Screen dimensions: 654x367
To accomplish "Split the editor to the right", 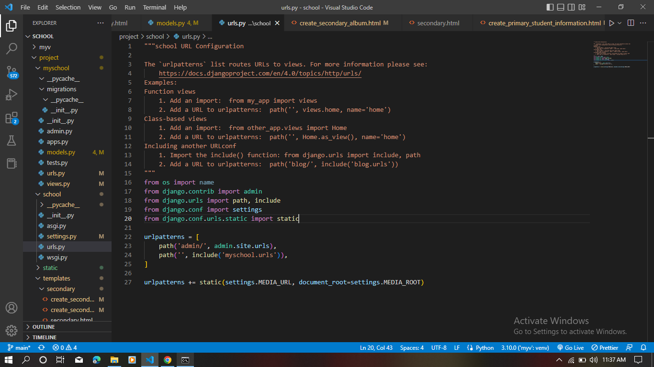I will pos(631,23).
